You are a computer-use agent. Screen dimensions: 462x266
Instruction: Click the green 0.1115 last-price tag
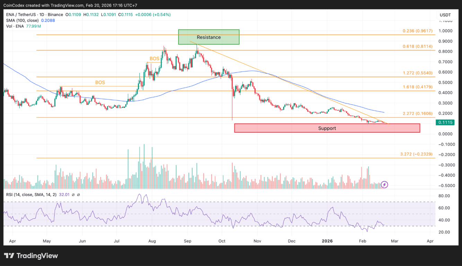[445, 122]
